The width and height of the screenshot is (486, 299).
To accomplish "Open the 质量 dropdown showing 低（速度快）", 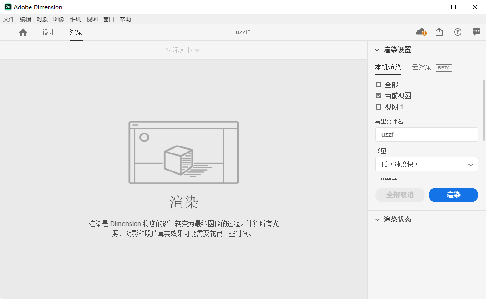I will pos(426,164).
